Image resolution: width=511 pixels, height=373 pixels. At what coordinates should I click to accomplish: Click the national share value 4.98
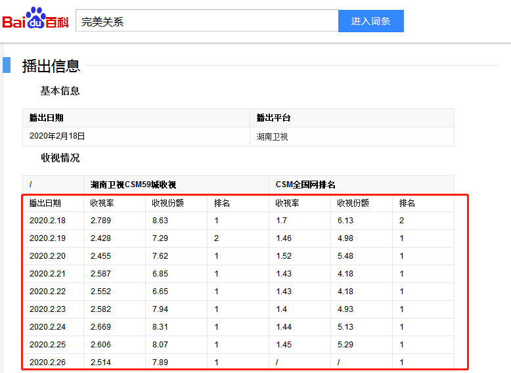(345, 238)
